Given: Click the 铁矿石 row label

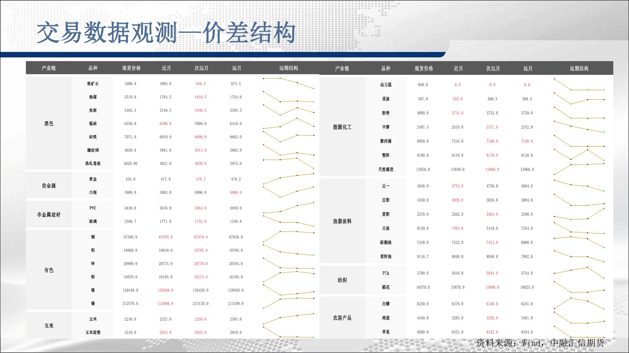Looking at the screenshot, I should [x=93, y=84].
